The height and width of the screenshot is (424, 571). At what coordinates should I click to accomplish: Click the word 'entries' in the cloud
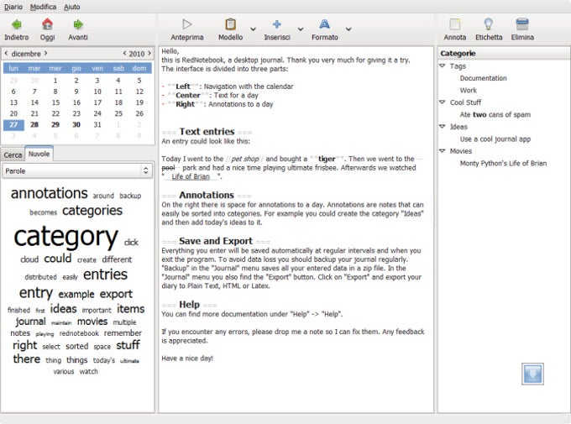coord(105,275)
